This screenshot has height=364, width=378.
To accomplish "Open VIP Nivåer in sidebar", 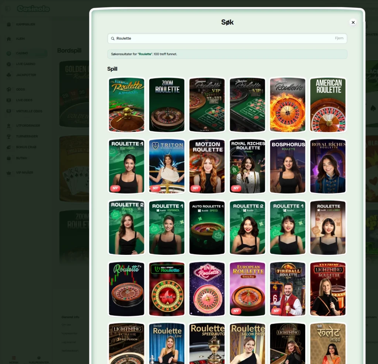I will [25, 173].
